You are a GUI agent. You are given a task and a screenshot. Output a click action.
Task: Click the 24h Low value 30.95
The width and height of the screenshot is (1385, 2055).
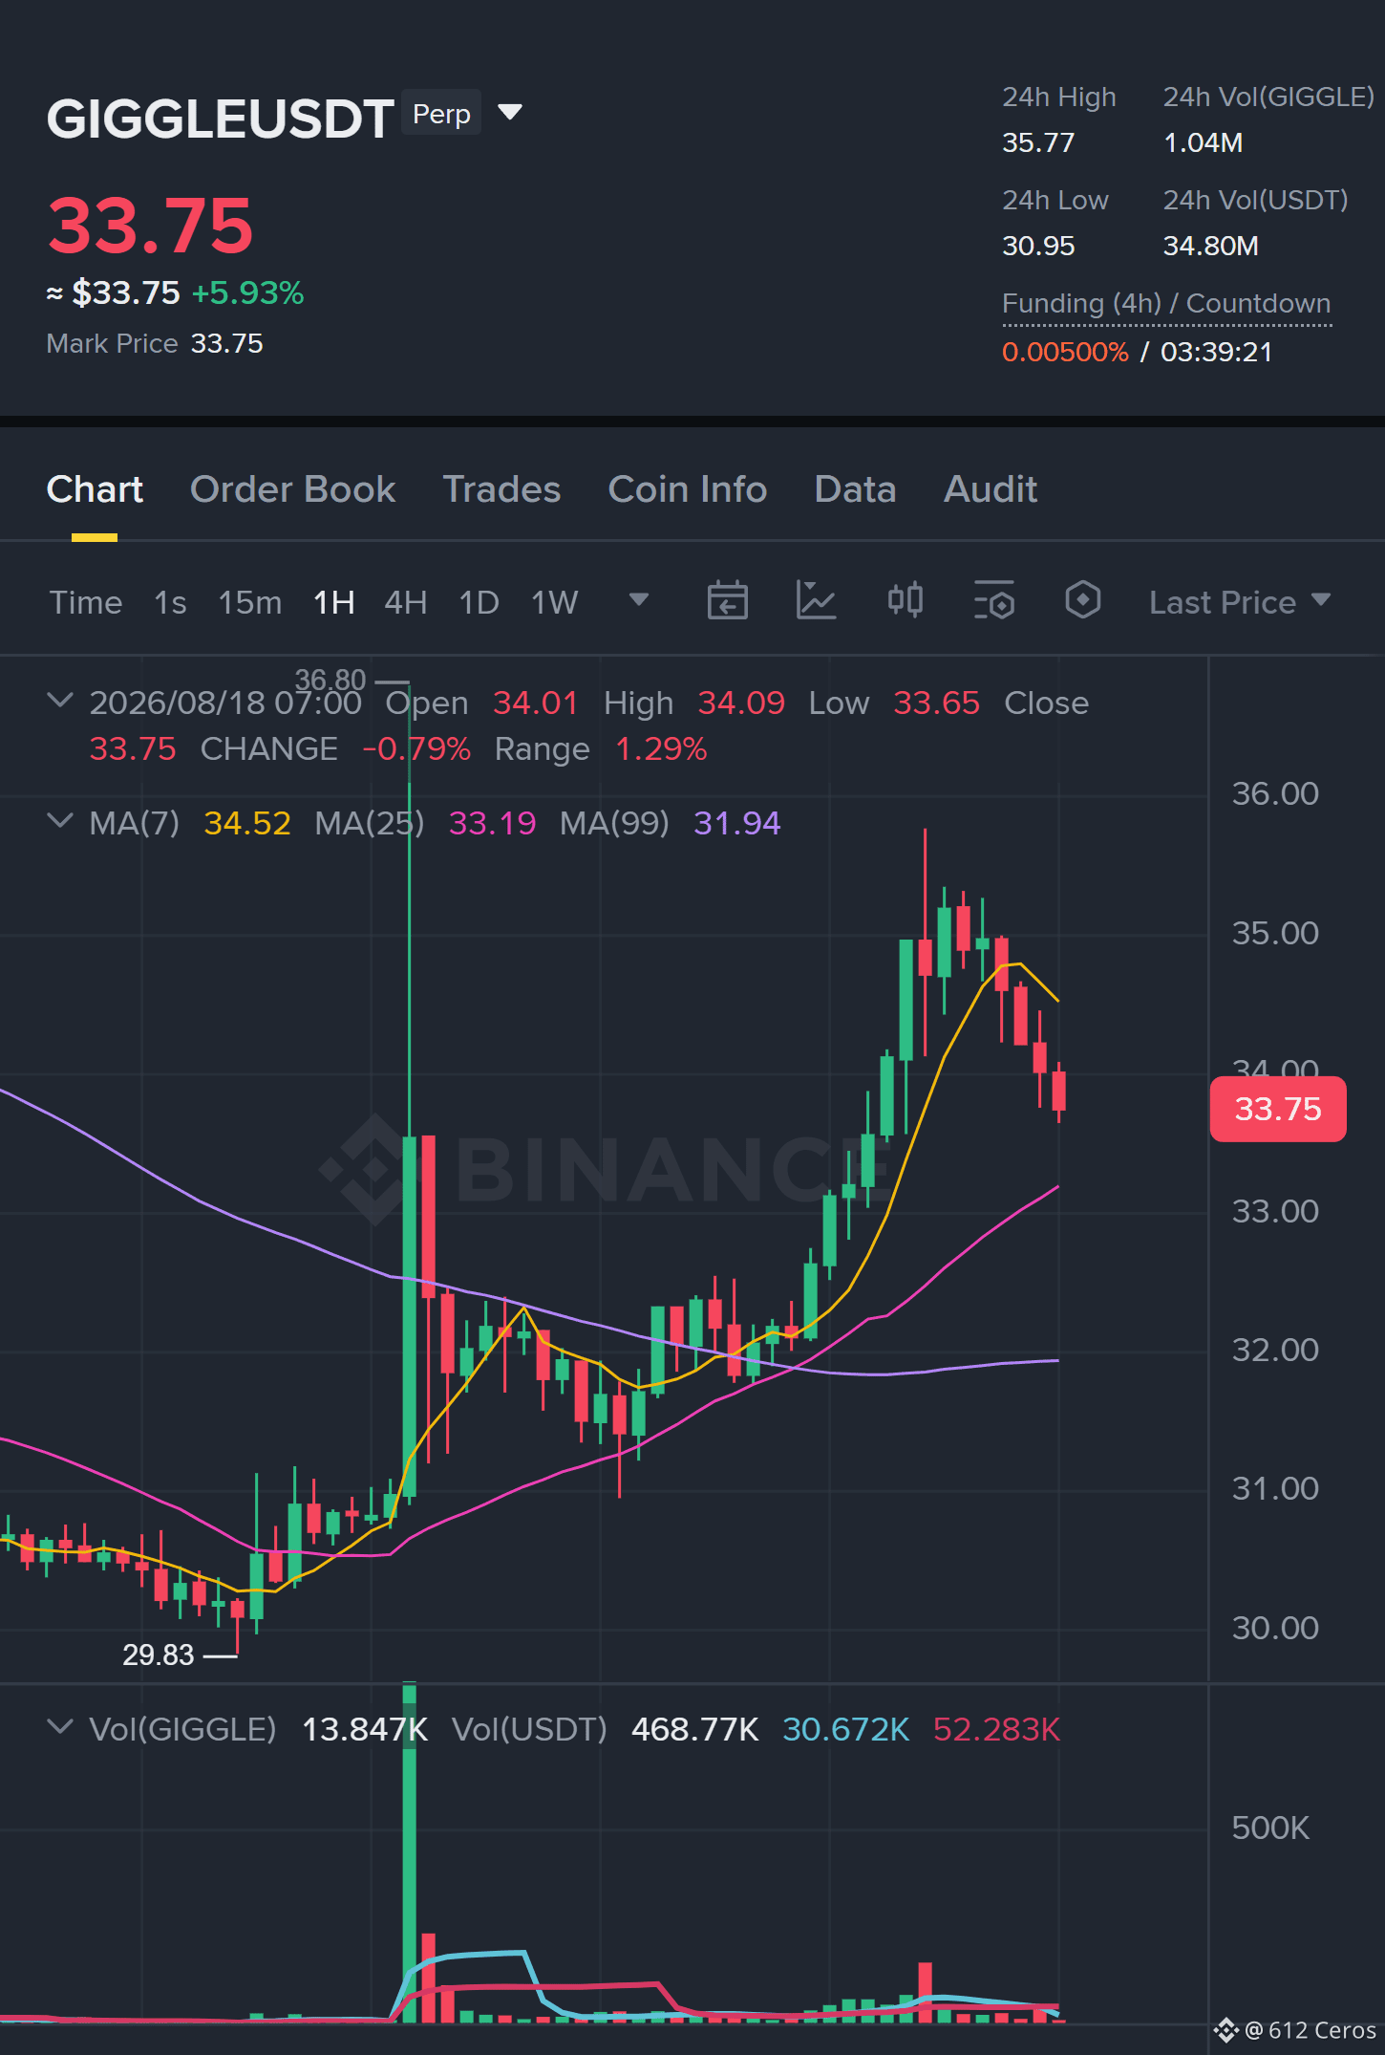click(x=1038, y=246)
